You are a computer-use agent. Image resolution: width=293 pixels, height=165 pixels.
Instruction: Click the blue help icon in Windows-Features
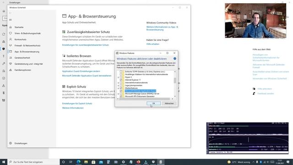click(175, 59)
